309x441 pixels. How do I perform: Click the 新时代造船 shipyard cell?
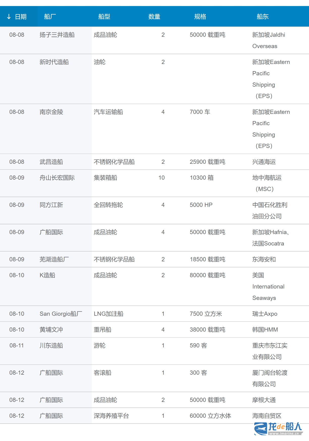(x=54, y=62)
